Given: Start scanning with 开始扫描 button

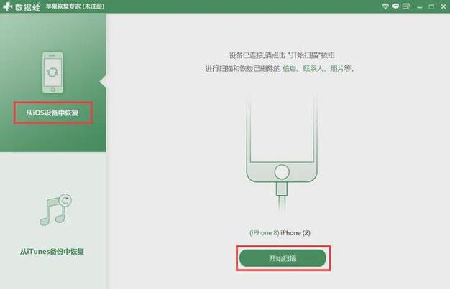Looking at the screenshot, I should pos(283,258).
